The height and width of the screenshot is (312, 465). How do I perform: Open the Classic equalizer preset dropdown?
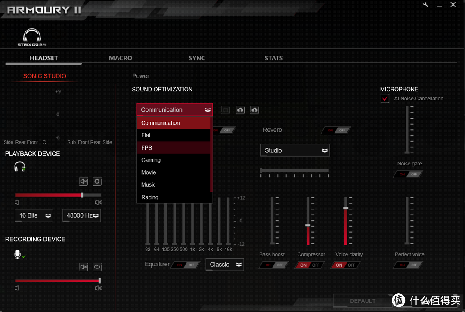pyautogui.click(x=225, y=265)
